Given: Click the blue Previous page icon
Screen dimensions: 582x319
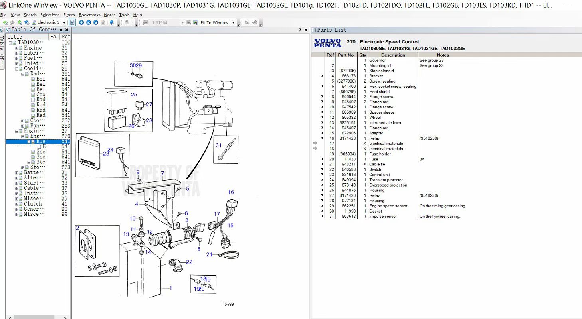Looking at the screenshot, I should click(x=89, y=22).
